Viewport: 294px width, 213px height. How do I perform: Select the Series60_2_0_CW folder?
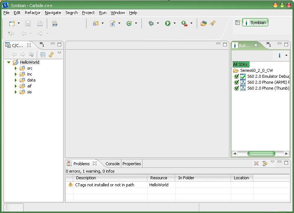click(256, 70)
